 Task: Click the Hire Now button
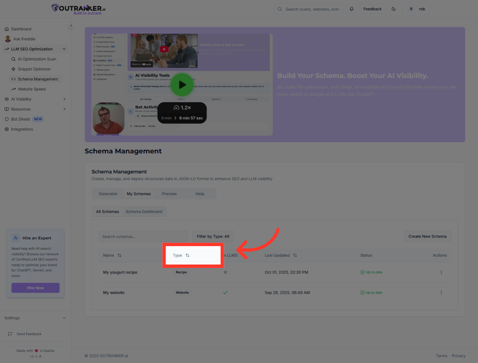pyautogui.click(x=35, y=288)
